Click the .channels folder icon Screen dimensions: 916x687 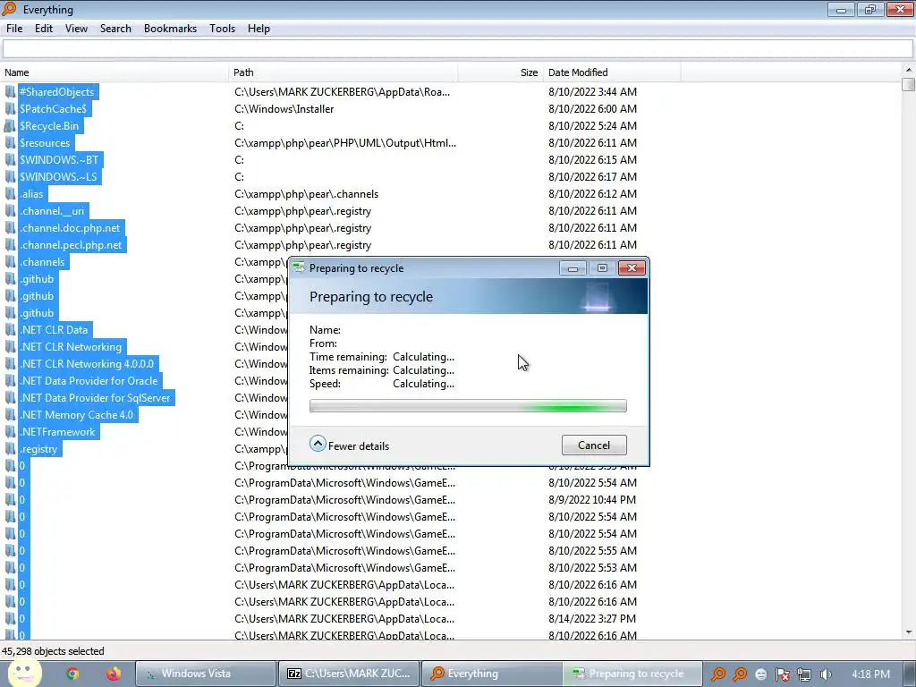coord(10,262)
